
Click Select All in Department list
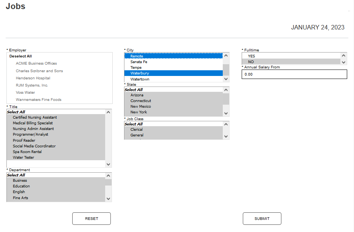pos(16,175)
